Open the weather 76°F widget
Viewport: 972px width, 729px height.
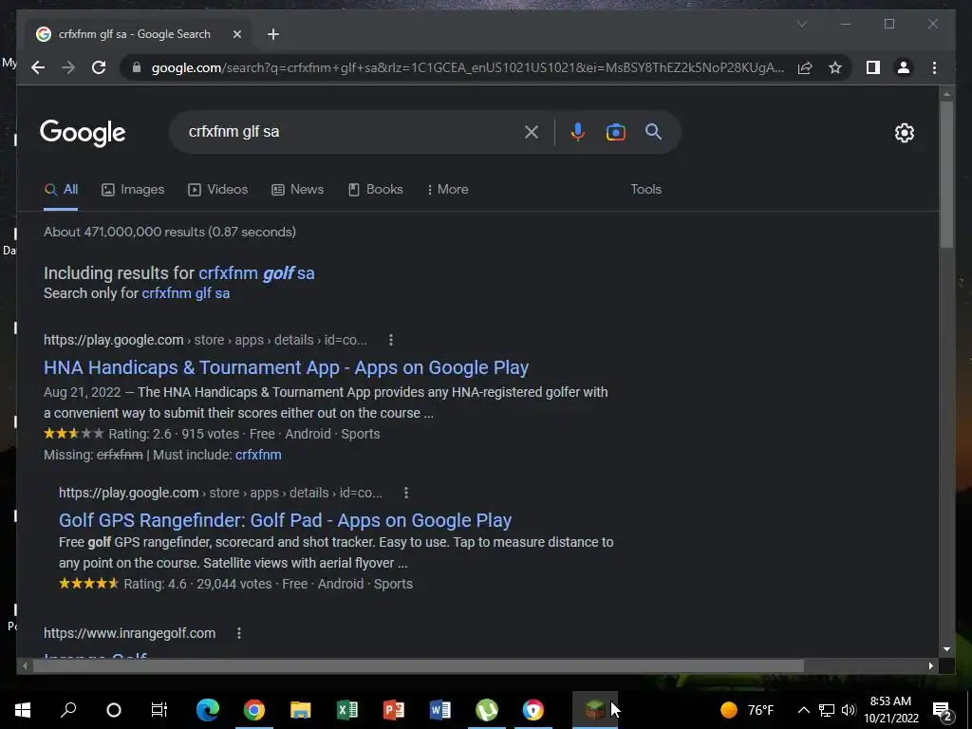pos(747,710)
